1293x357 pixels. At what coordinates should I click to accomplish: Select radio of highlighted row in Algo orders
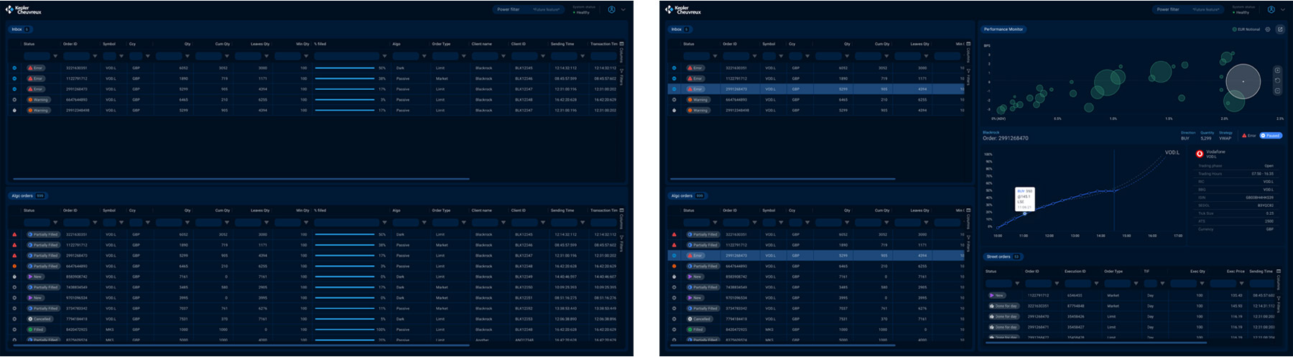pos(674,256)
